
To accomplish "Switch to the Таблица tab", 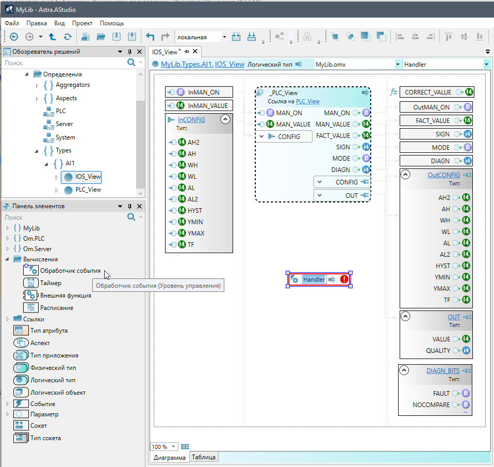I will [x=204, y=457].
